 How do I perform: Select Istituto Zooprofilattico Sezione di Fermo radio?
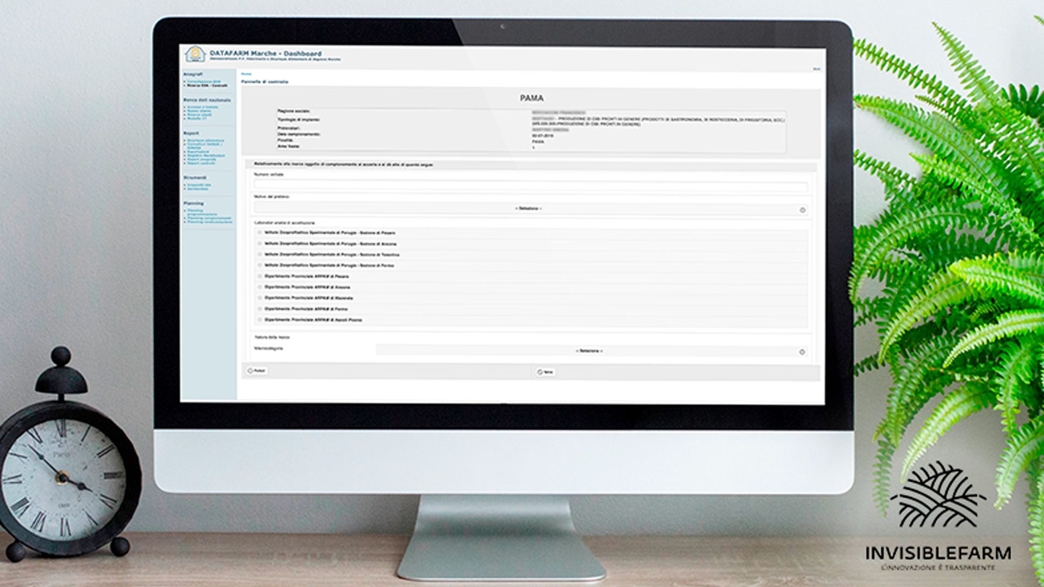[x=260, y=265]
